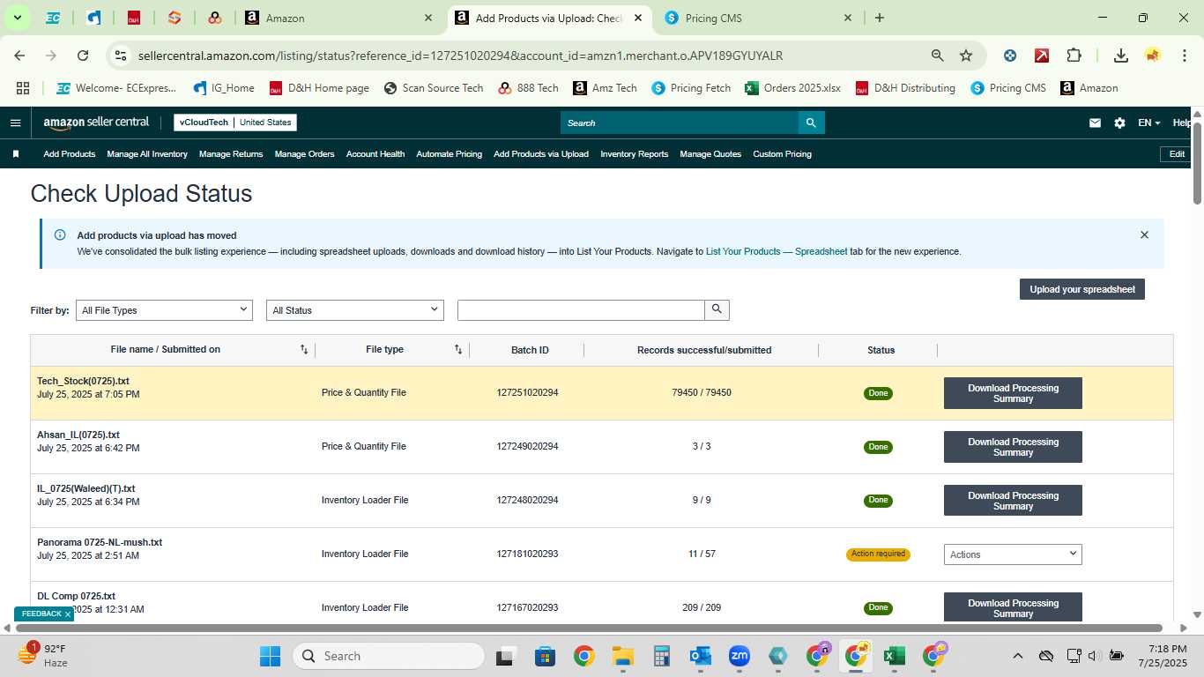Open Manage Orders nav item
The width and height of the screenshot is (1204, 677).
pyautogui.click(x=304, y=154)
